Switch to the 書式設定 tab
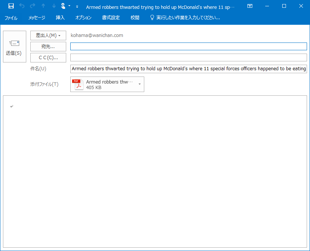The width and height of the screenshot is (310, 251). coord(111,18)
